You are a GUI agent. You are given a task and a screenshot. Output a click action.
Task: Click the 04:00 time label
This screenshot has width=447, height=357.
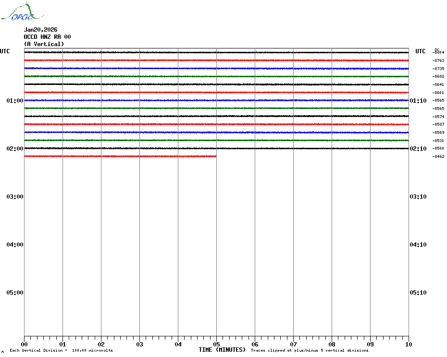[15, 245]
